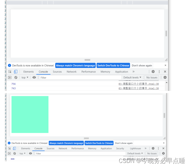Clear console in upper DevTools
Screen dimensions: 190x167
(16, 77)
